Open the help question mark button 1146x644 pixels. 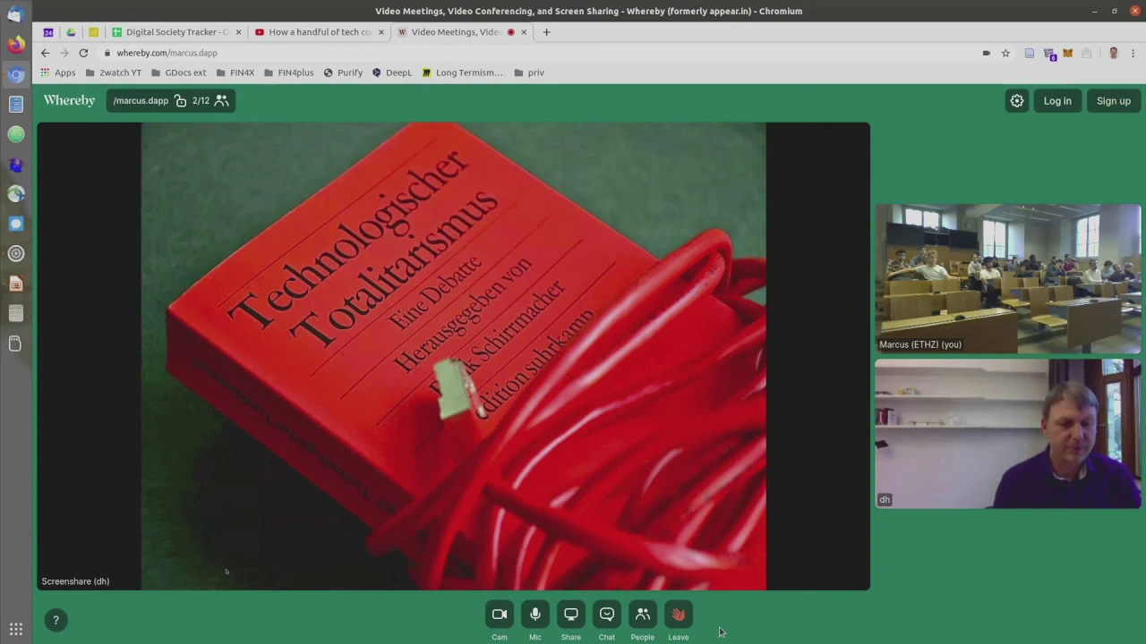(56, 620)
